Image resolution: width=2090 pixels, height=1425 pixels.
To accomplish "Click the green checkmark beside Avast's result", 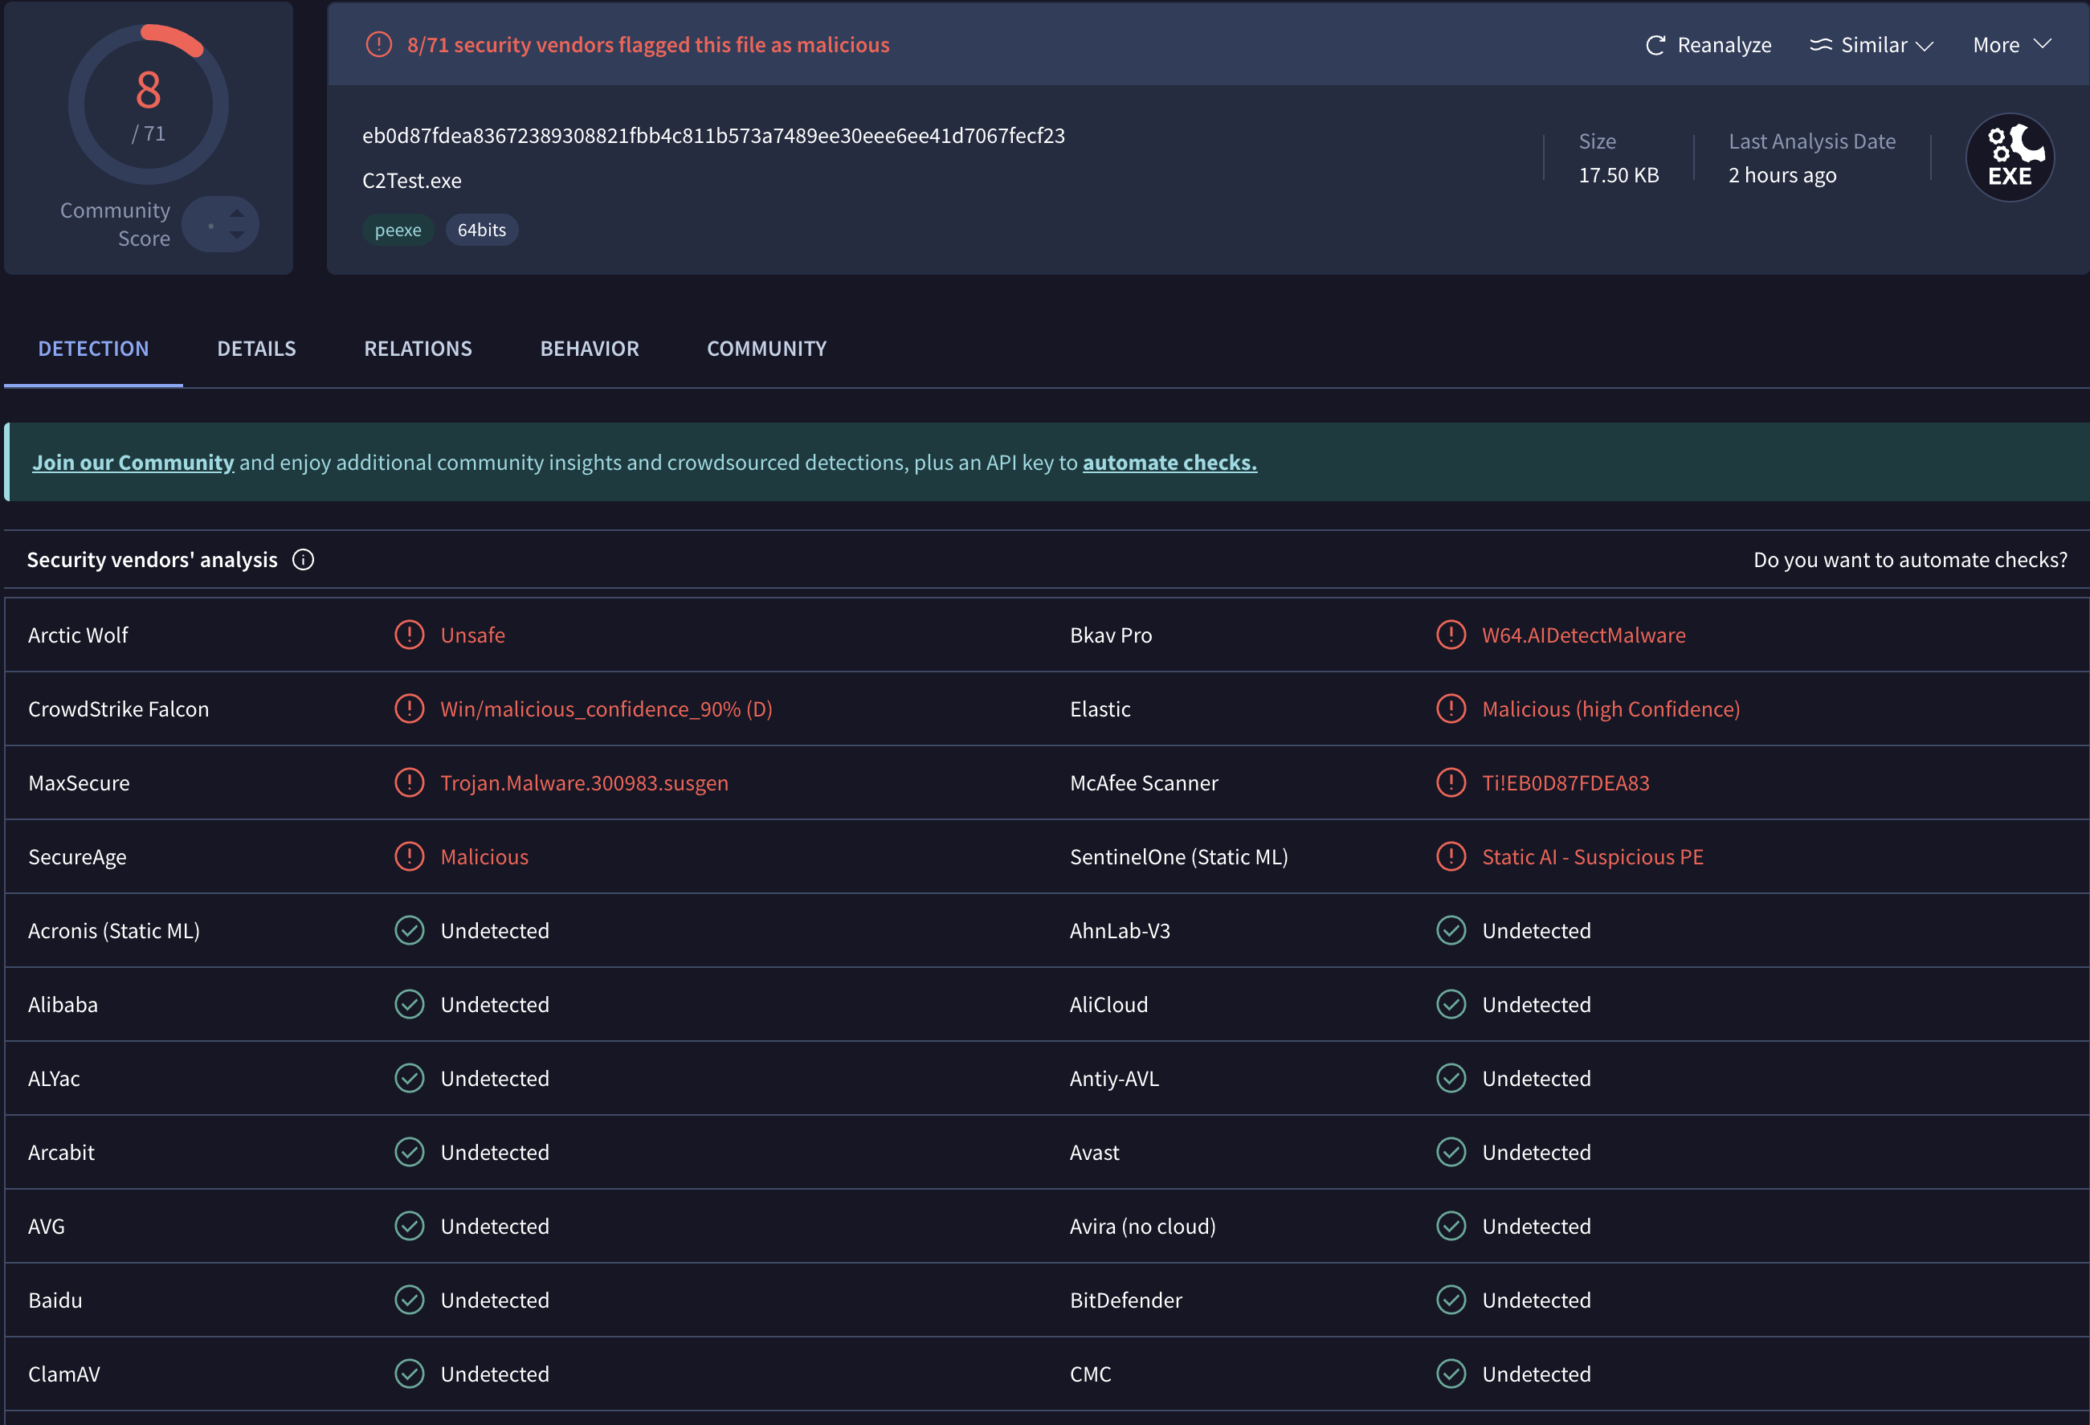I will coord(1451,1152).
